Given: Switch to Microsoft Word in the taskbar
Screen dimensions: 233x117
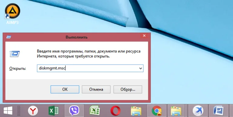Looking at the screenshot, I should 218,111.
